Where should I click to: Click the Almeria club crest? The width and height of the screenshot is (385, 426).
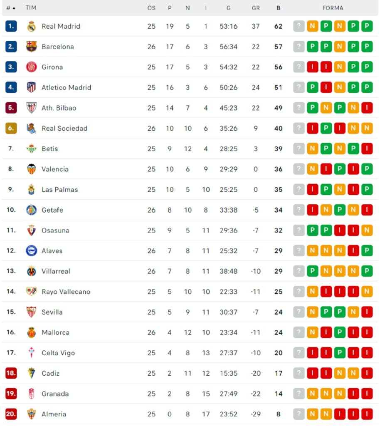tap(31, 414)
